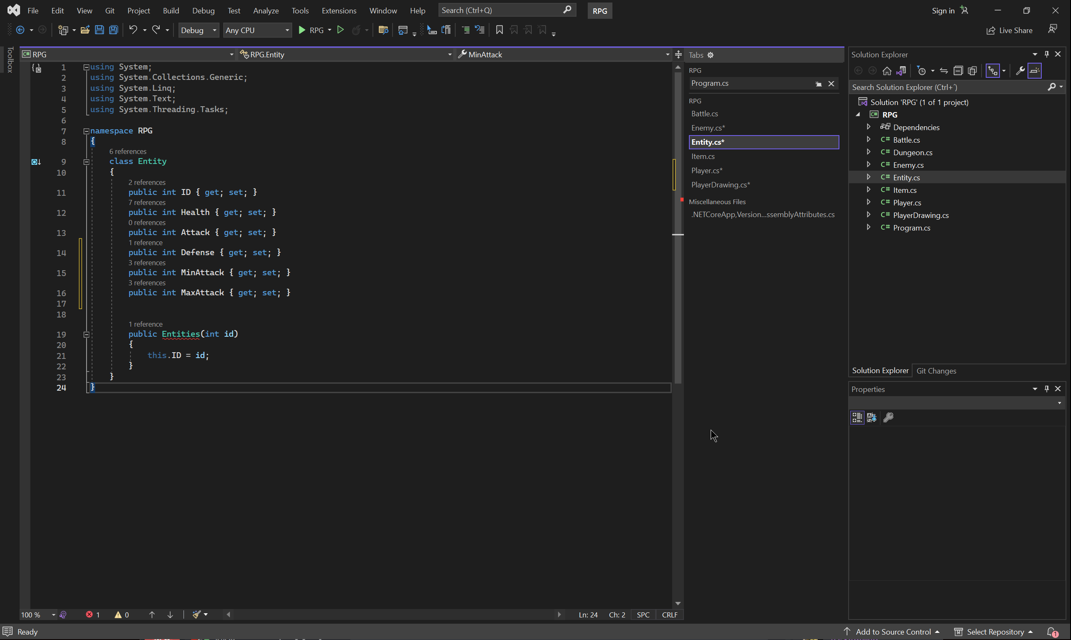Open the Debug configuration dropdown
This screenshot has width=1071, height=640.
[x=198, y=30]
